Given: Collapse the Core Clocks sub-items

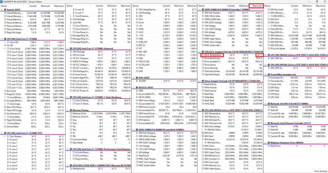Looking at the screenshot, I should 5,48.
